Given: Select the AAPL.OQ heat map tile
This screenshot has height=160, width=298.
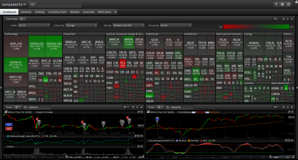Looking at the screenshot, I should click(16, 46).
